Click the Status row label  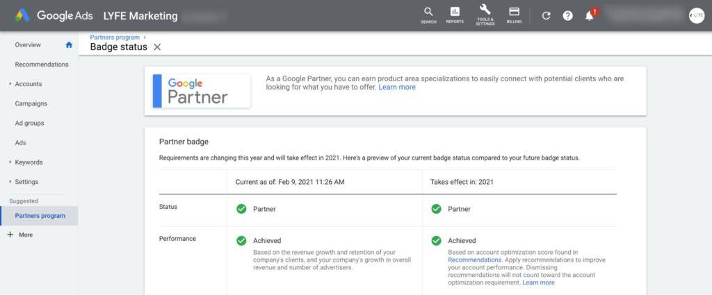point(168,207)
